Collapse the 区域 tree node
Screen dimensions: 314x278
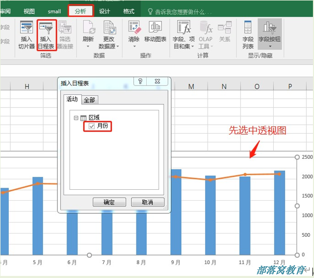76,118
